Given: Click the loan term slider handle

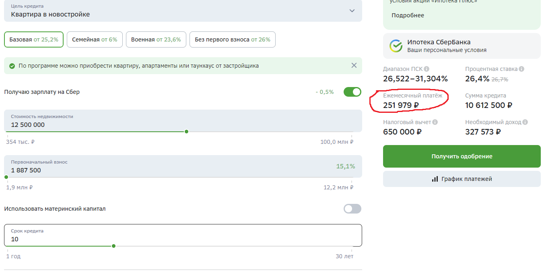Looking at the screenshot, I should coord(114,246).
